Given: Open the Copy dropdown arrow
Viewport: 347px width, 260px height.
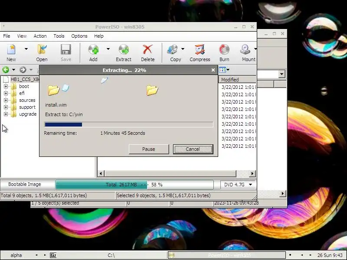Looking at the screenshot, I should (x=183, y=49).
